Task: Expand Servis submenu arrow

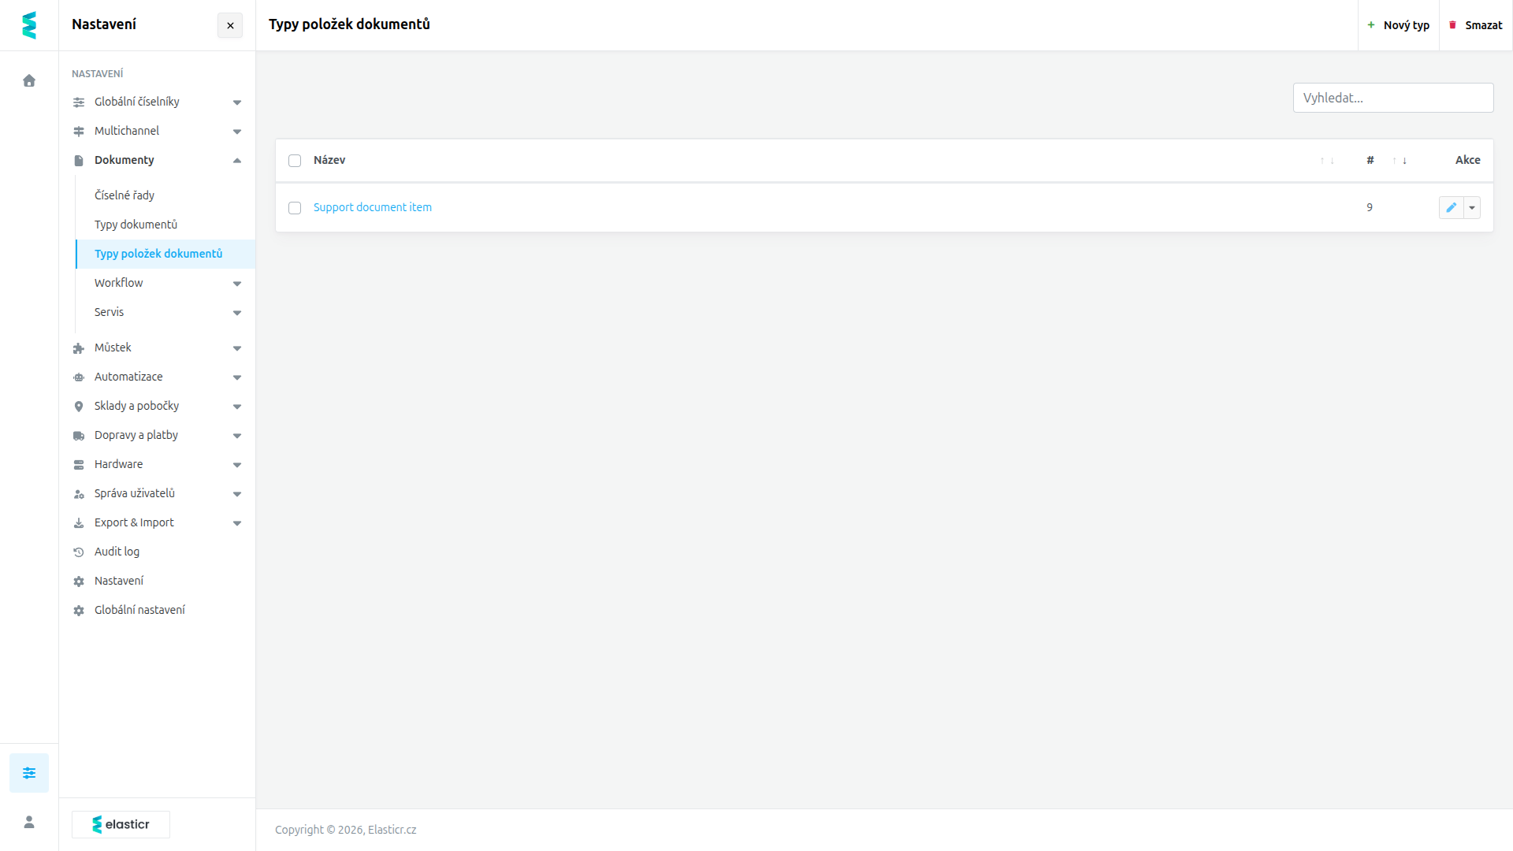Action: [237, 313]
